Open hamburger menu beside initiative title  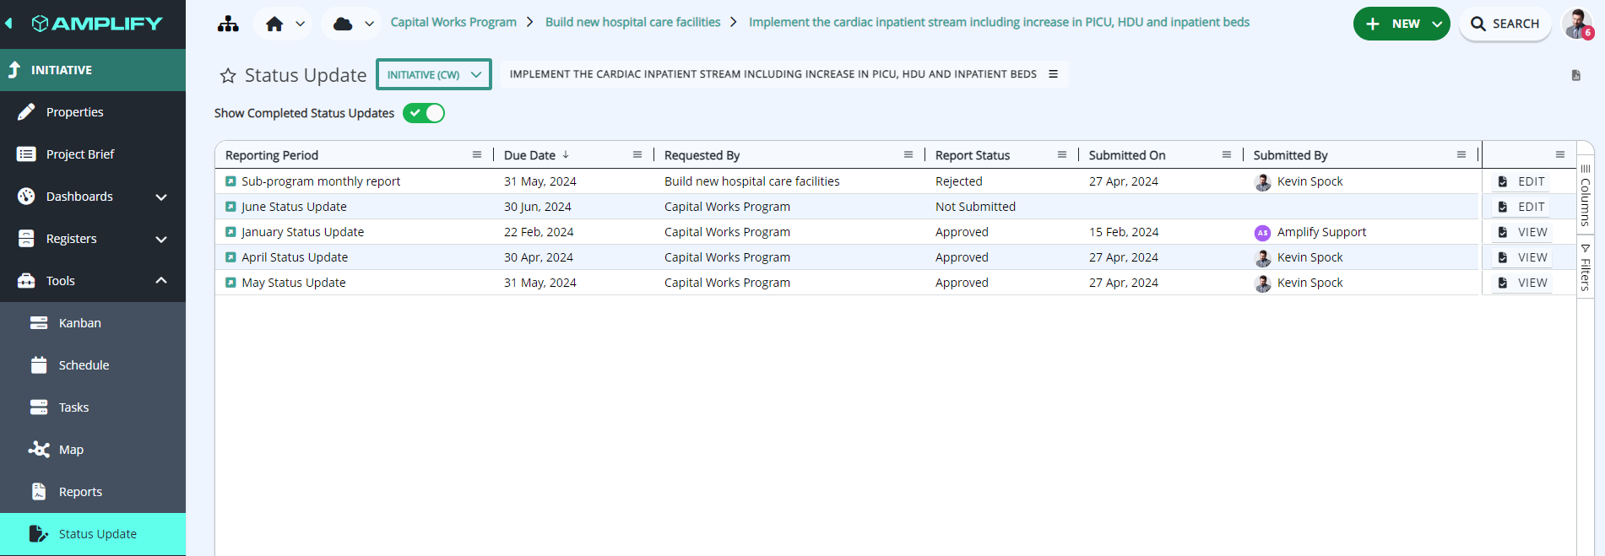point(1054,74)
